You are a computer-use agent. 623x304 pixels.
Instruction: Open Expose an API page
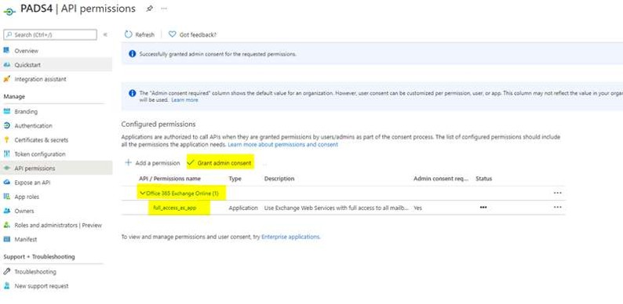tap(33, 183)
